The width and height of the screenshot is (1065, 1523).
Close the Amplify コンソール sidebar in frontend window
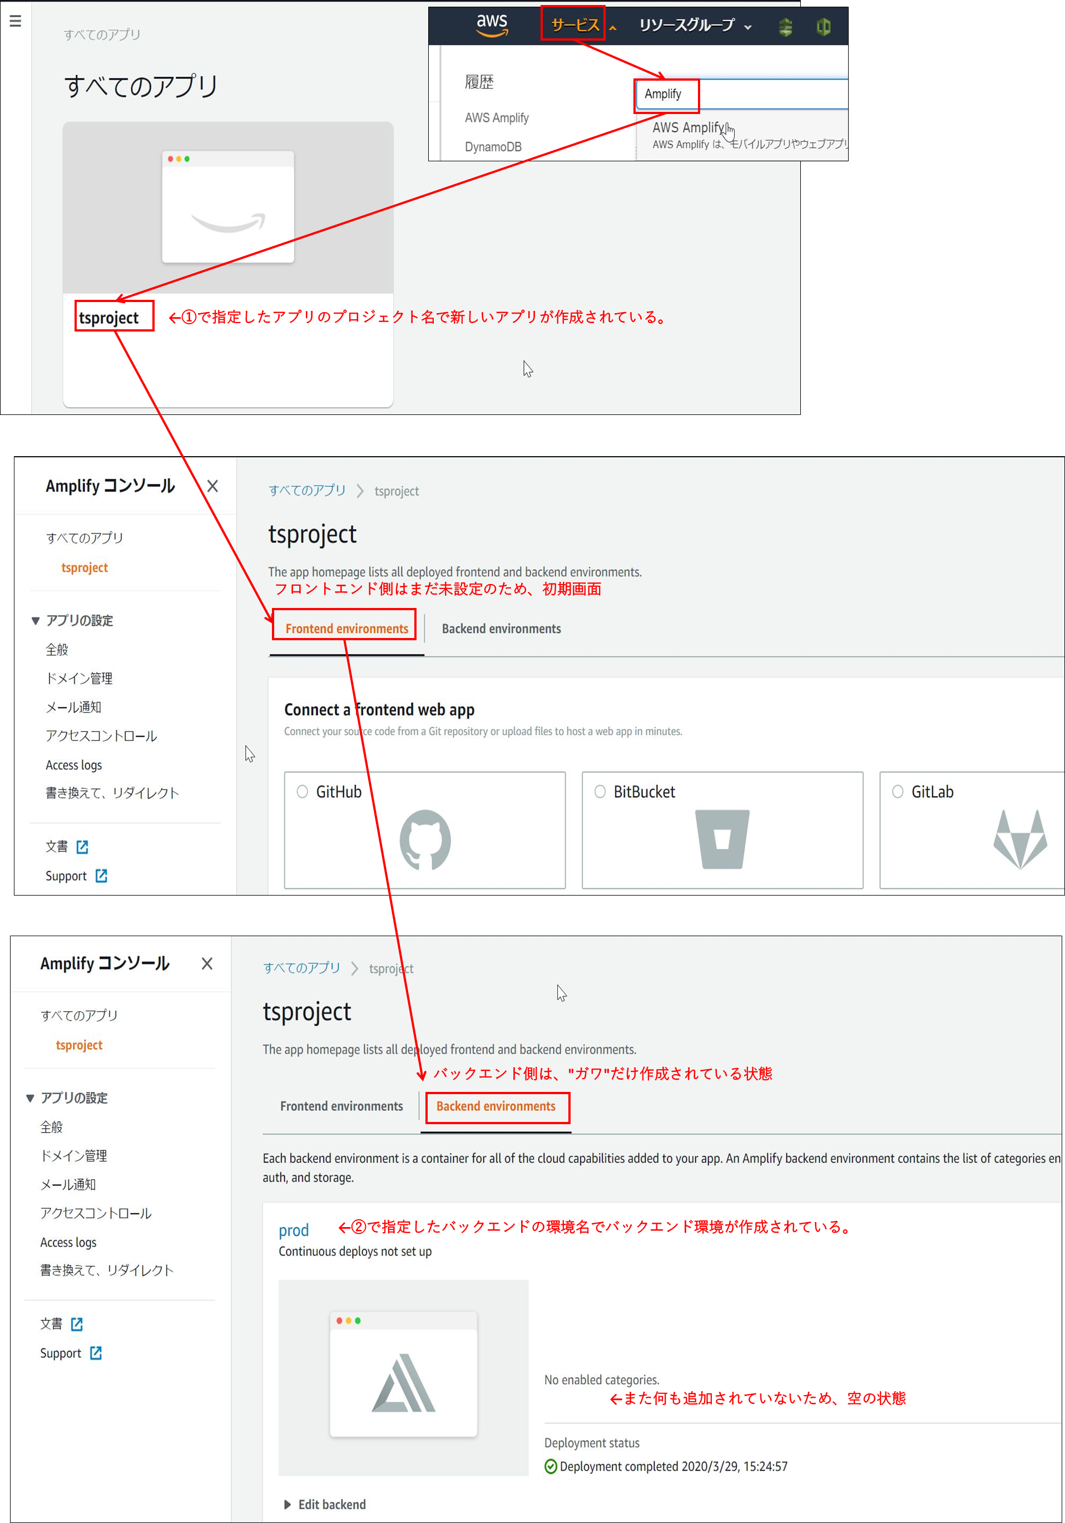coord(212,486)
